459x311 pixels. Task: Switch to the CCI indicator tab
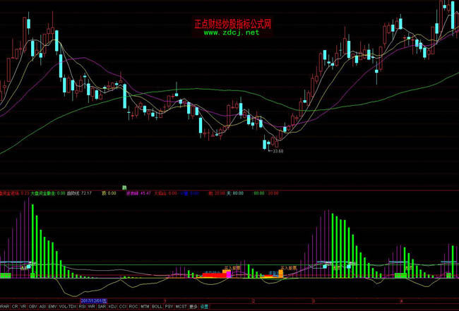click(123, 307)
